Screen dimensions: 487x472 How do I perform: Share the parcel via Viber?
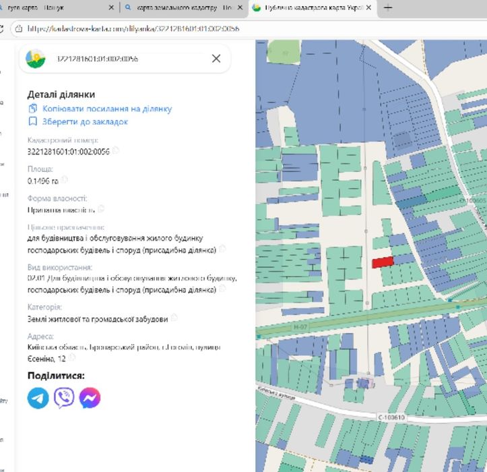coord(64,398)
